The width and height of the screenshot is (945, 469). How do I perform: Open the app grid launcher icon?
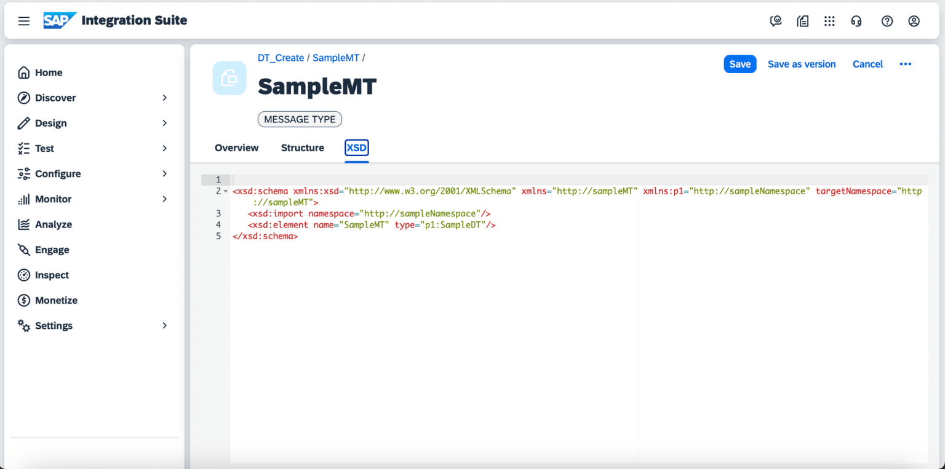click(829, 21)
